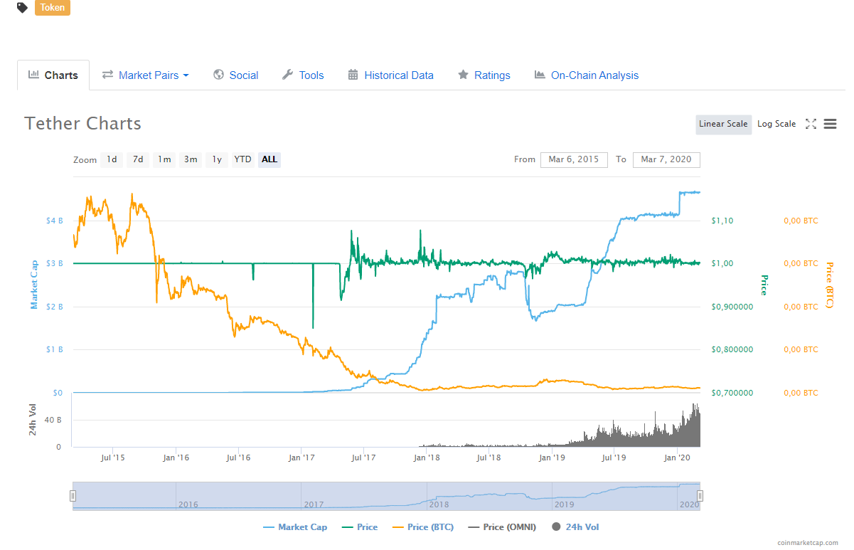The image size is (854, 550).
Task: Toggle fullscreen chart view
Action: pyautogui.click(x=811, y=124)
